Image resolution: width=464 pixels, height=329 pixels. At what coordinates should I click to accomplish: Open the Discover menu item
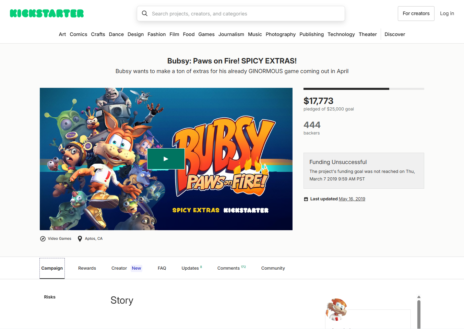395,34
